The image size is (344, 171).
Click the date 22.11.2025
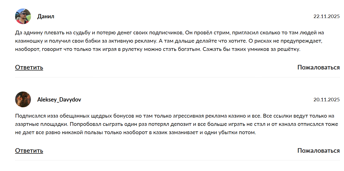pos(326,17)
